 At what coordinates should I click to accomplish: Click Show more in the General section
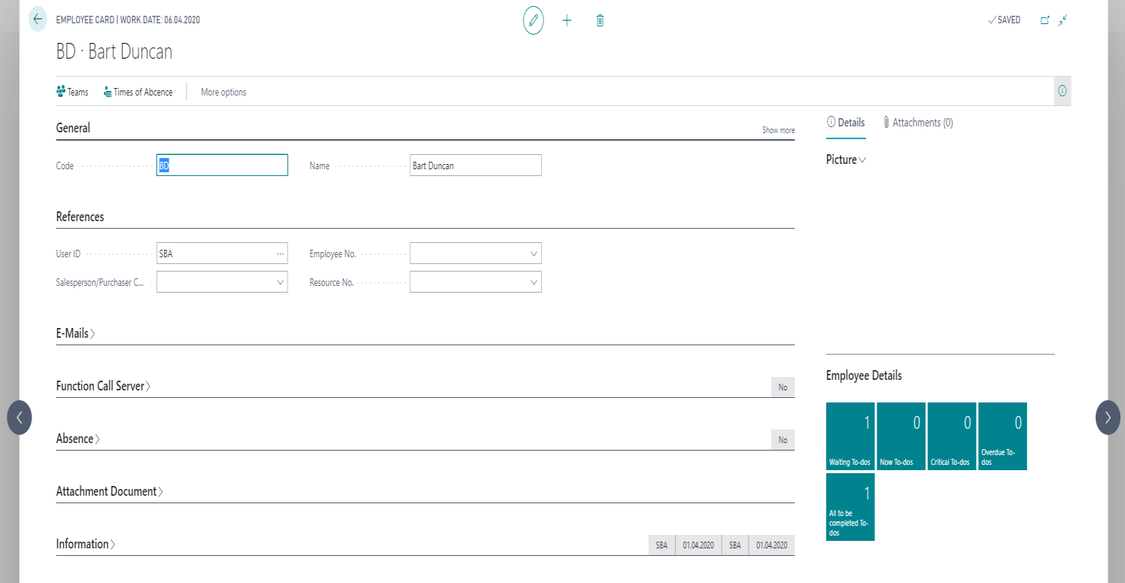pyautogui.click(x=777, y=129)
